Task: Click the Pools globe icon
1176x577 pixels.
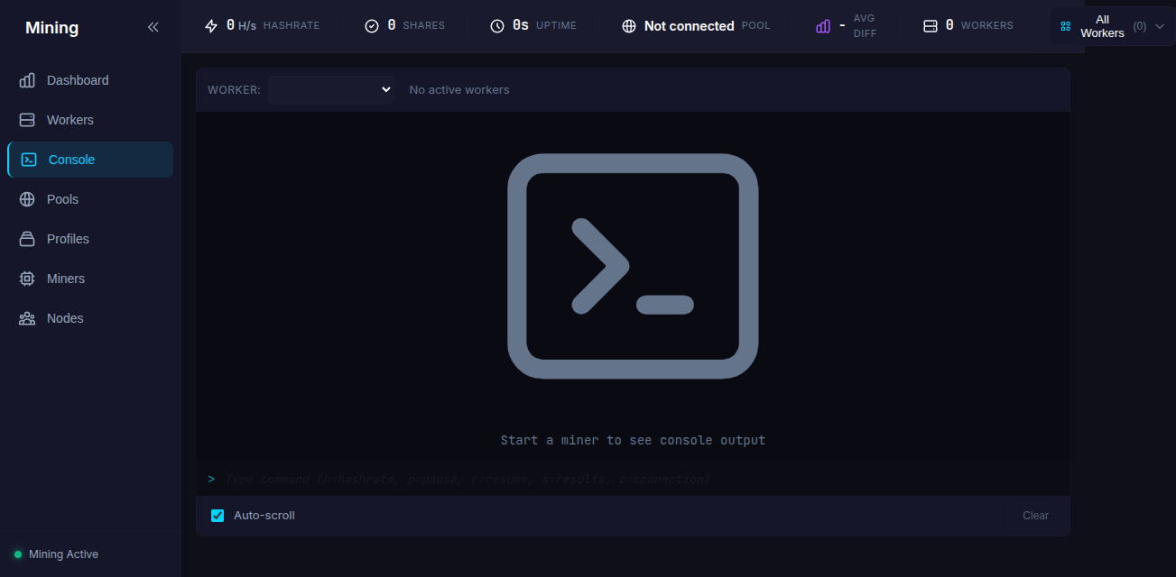Action: click(x=27, y=199)
